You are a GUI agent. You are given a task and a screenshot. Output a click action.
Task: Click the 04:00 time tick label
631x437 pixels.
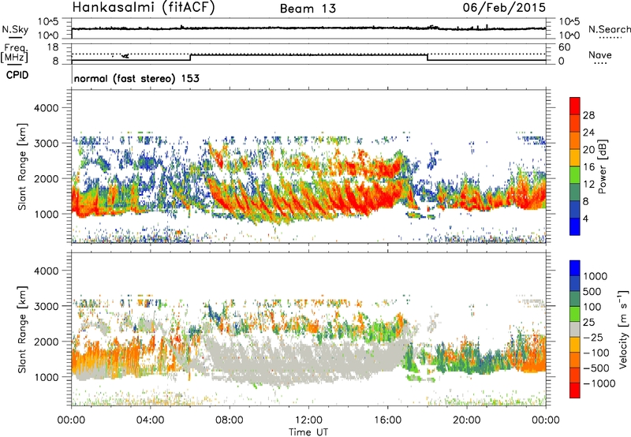150,420
